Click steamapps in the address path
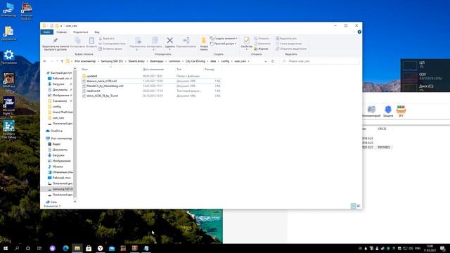This screenshot has width=450, height=253. pos(156,61)
